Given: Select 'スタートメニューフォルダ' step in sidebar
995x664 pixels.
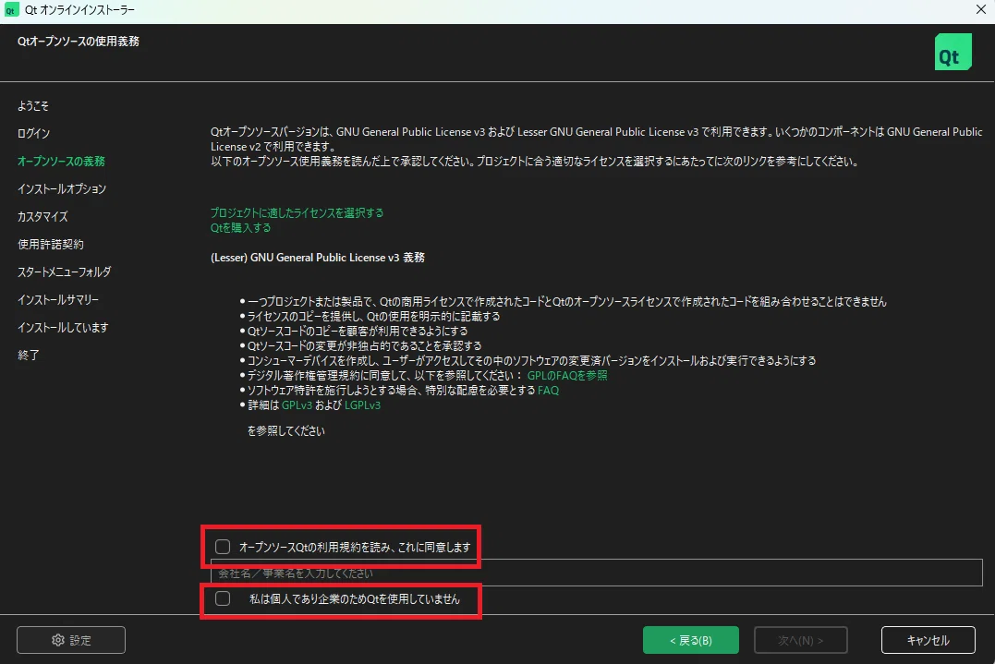Looking at the screenshot, I should (64, 272).
